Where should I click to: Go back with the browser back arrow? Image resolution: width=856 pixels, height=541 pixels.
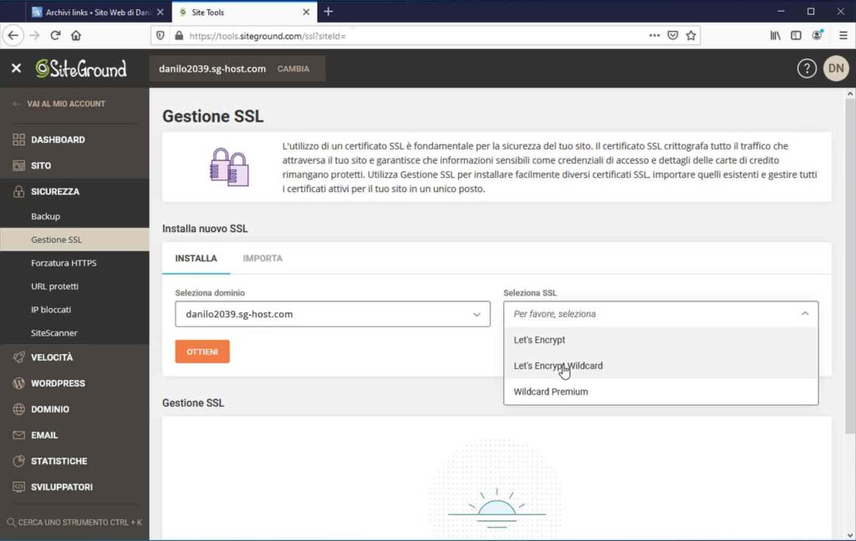click(13, 35)
